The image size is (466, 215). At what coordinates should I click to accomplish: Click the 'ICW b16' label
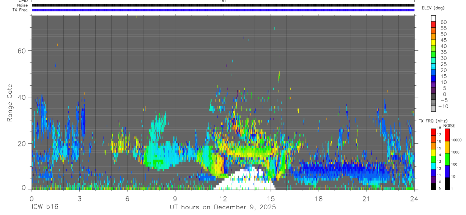(x=45, y=207)
